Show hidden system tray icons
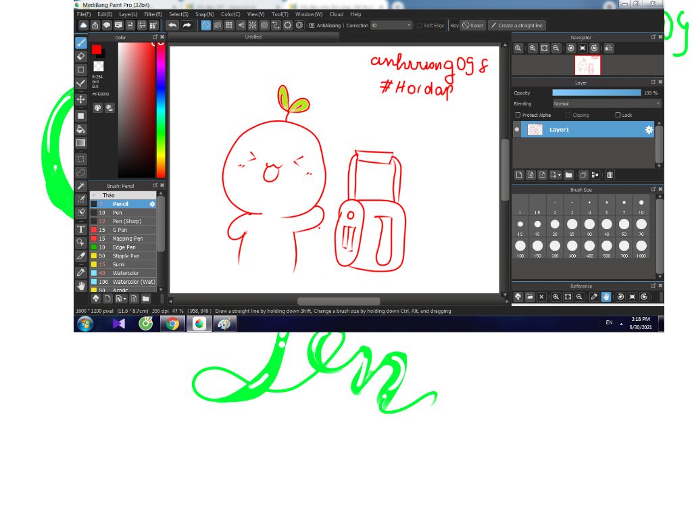This screenshot has width=692, height=519. [621, 324]
